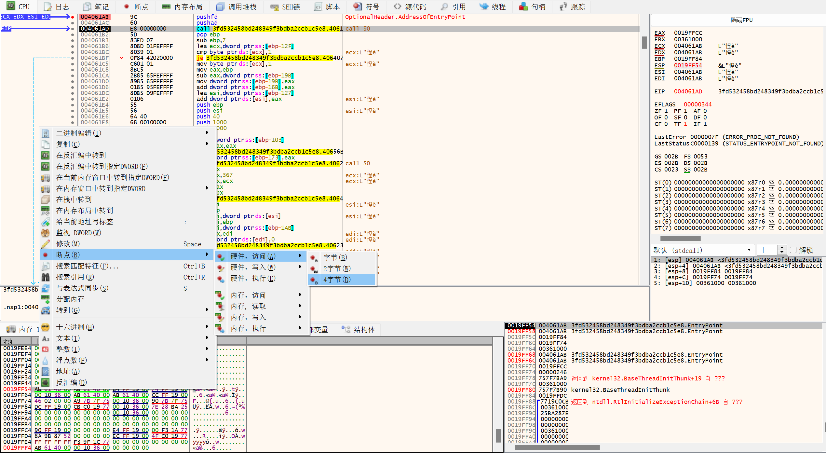Expand the 复制 submenu
Image resolution: width=826 pixels, height=453 pixels.
(x=207, y=144)
